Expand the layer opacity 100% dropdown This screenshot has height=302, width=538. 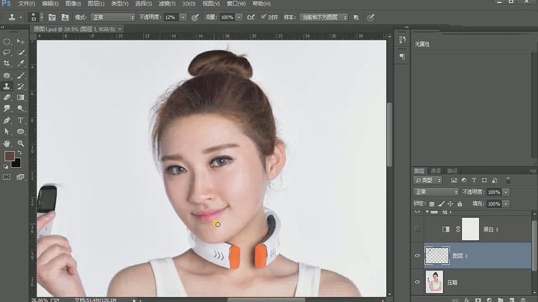tap(506, 192)
